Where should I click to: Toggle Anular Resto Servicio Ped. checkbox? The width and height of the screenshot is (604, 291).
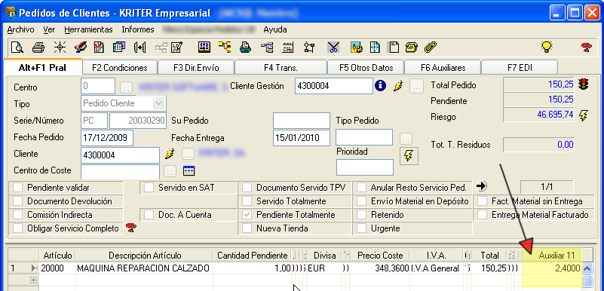point(361,188)
